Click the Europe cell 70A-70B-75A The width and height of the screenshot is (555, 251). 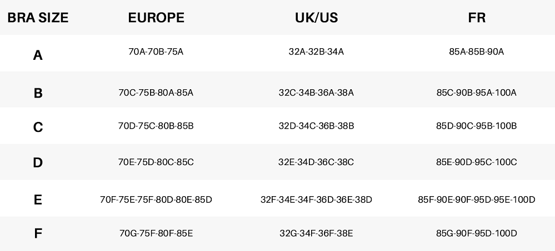click(156, 52)
